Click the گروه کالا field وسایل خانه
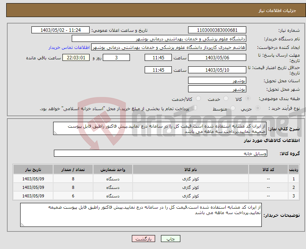Viewport: 306px width, 249px height. tap(161, 153)
